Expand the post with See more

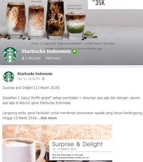pos(49,118)
